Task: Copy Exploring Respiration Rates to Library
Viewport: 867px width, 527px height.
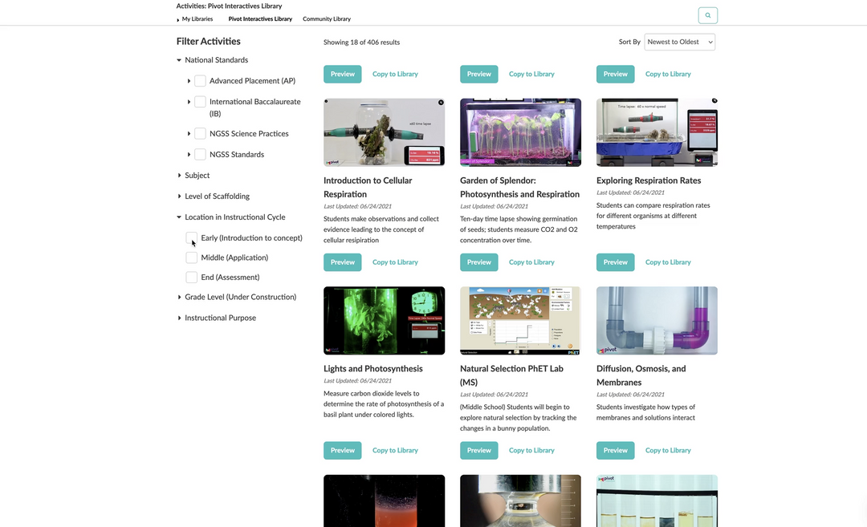Action: [668, 261]
